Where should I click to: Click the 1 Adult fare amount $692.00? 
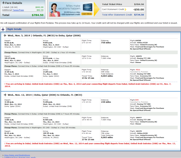tap(39, 7)
